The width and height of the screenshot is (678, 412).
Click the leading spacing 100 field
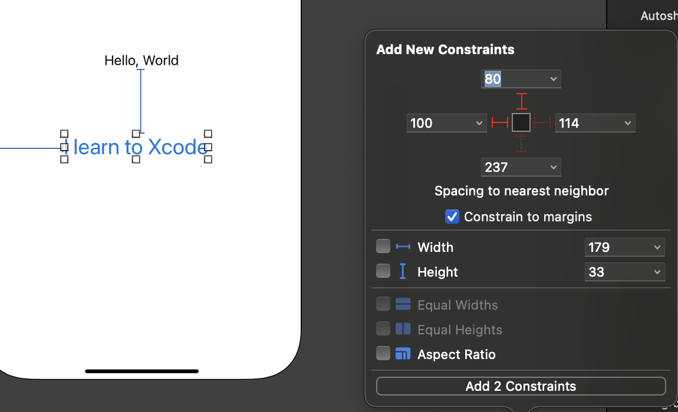pyautogui.click(x=440, y=123)
